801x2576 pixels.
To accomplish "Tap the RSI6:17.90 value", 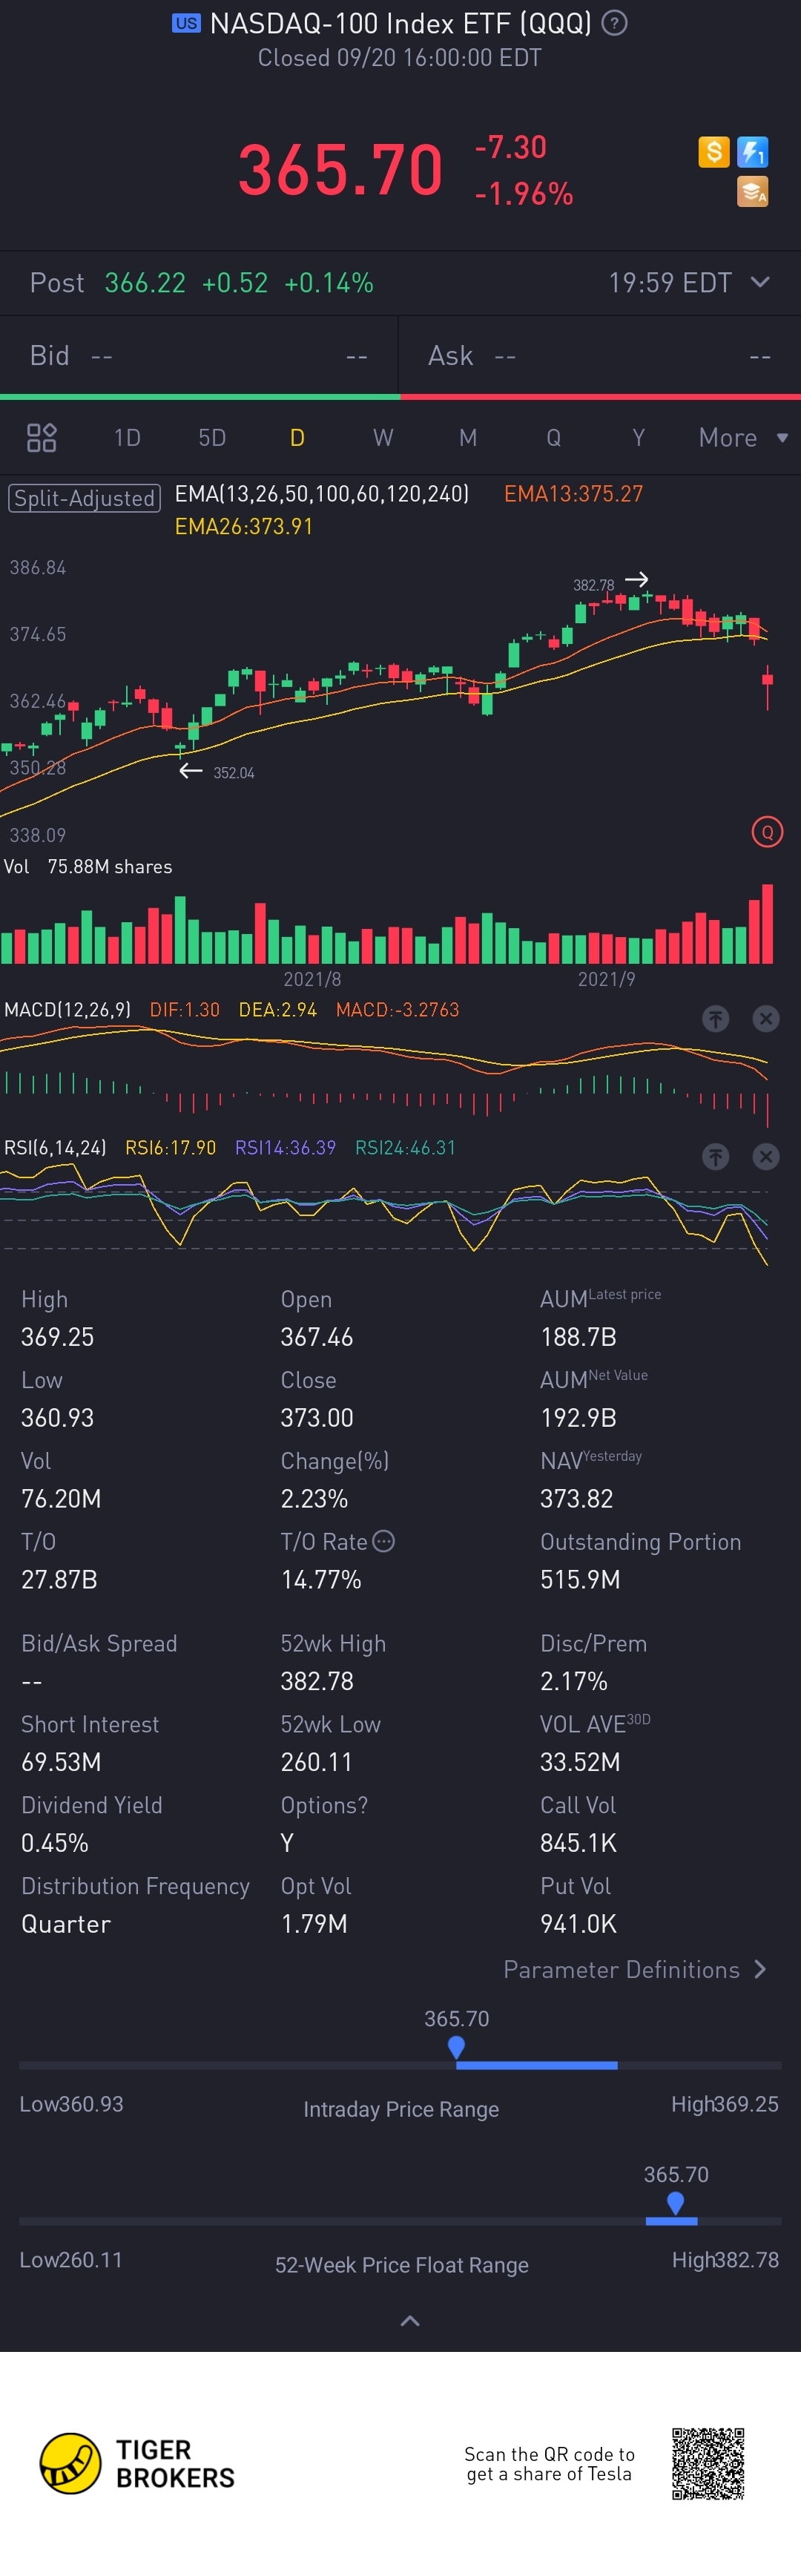I will point(170,1148).
